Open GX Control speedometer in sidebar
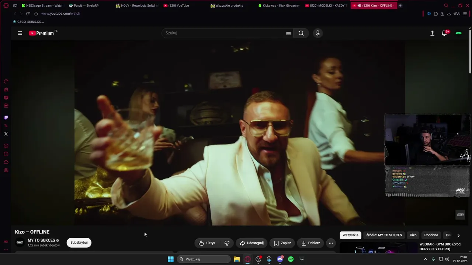 [6, 81]
